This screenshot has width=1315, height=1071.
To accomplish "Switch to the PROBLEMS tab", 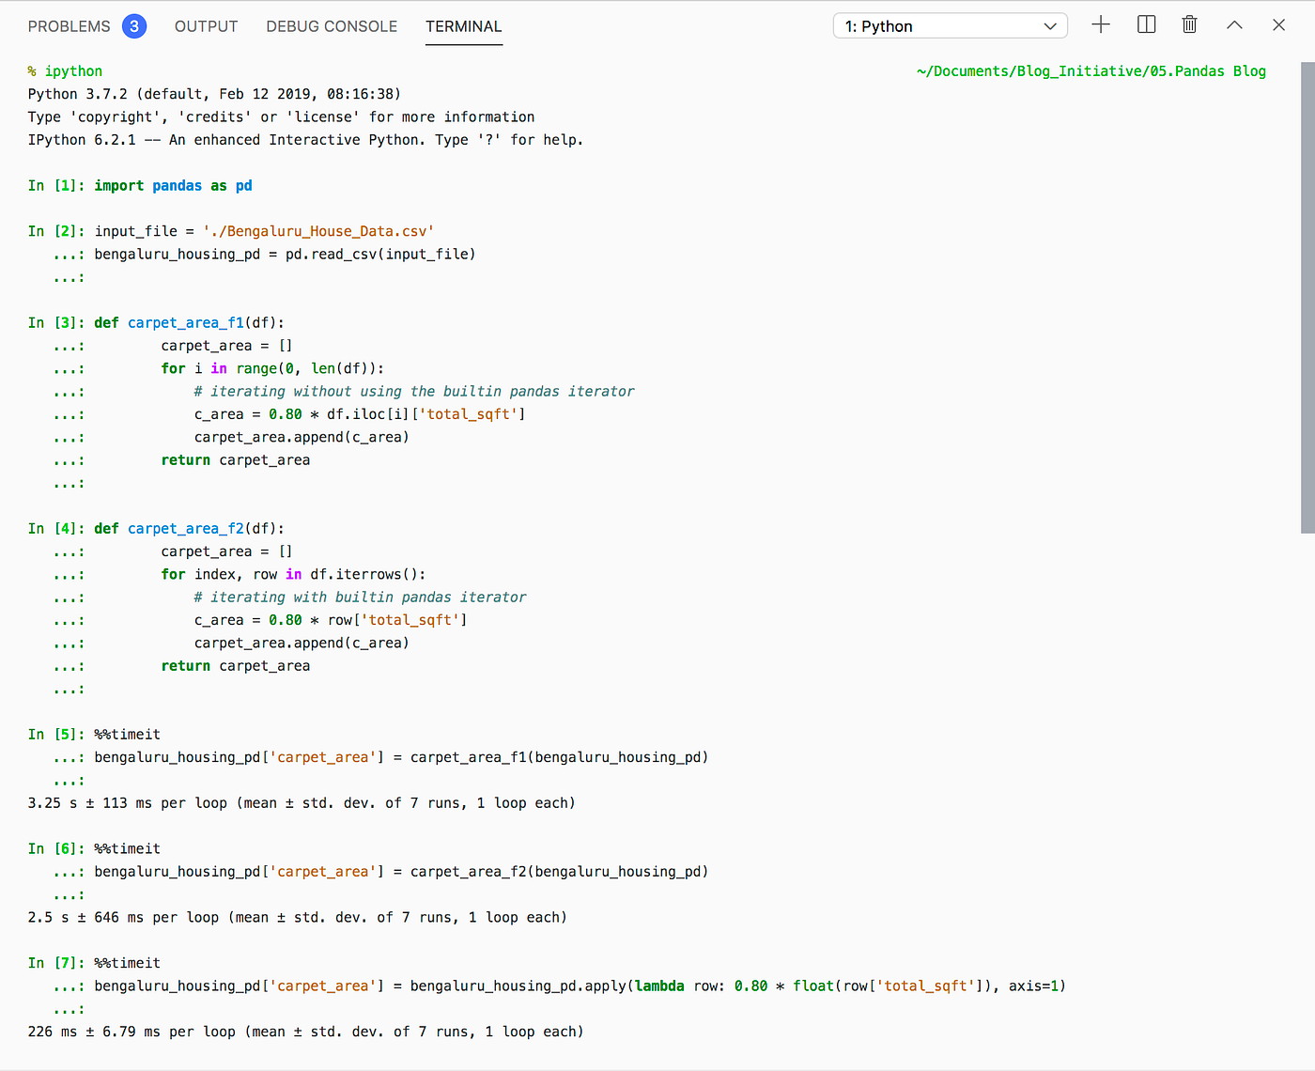I will coord(70,26).
